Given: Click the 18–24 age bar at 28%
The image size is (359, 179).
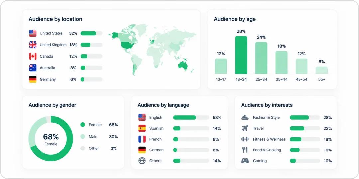Looking at the screenshot, I should (241, 55).
